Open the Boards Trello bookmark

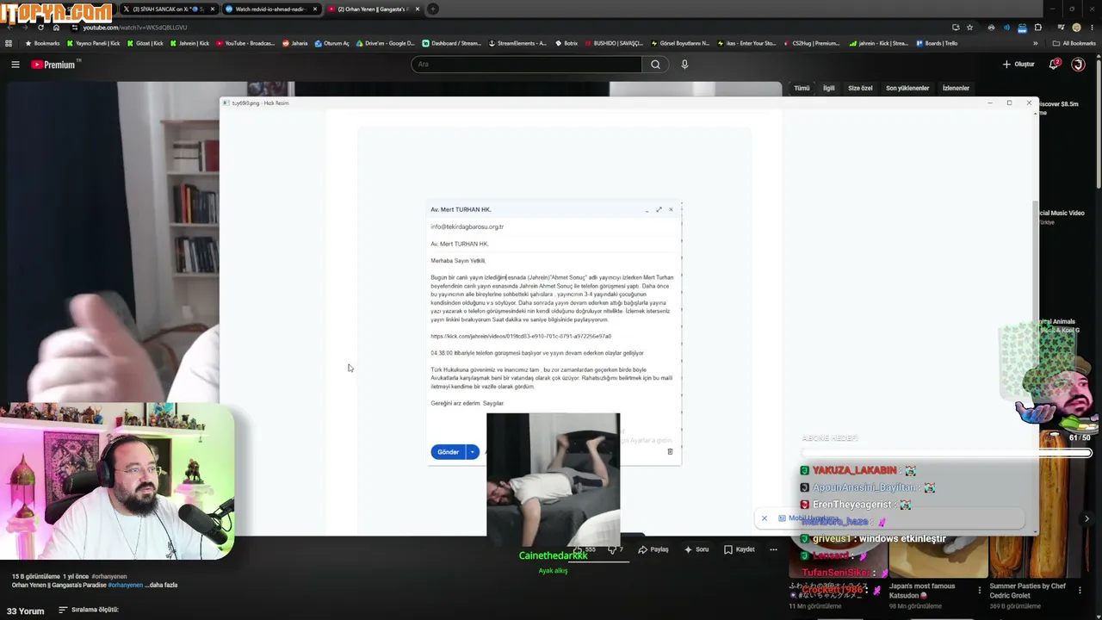[937, 43]
